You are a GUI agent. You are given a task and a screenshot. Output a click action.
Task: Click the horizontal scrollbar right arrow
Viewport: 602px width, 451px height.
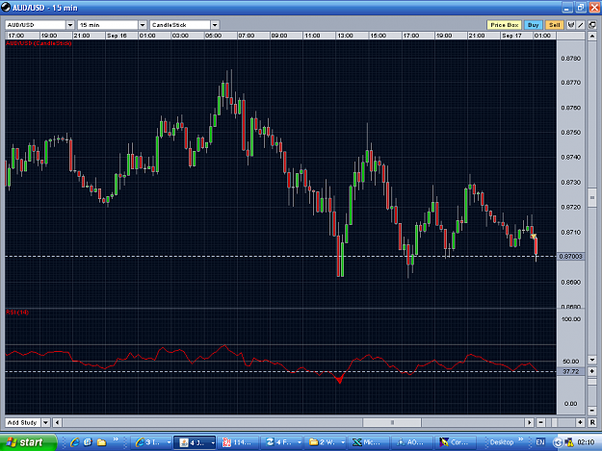[530, 423]
